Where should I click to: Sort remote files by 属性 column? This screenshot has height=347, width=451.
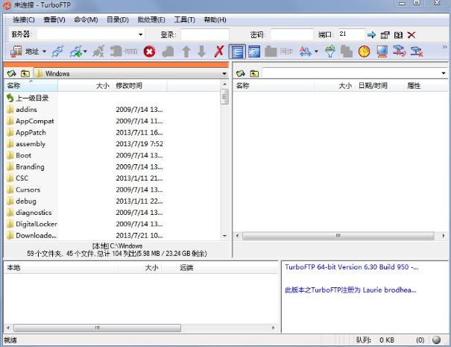tap(426, 86)
